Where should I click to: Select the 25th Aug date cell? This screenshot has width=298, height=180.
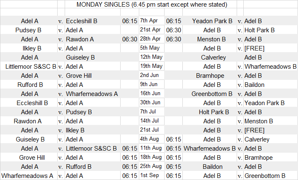[x=151, y=166]
